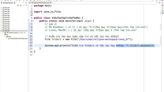164x92 pixels.
Task: Expand the Java_61 project
Action: pos(1,19)
